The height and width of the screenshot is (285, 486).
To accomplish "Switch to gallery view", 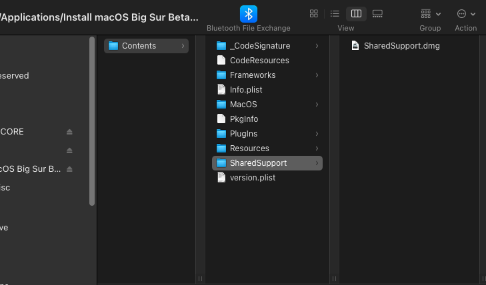I will [x=377, y=13].
